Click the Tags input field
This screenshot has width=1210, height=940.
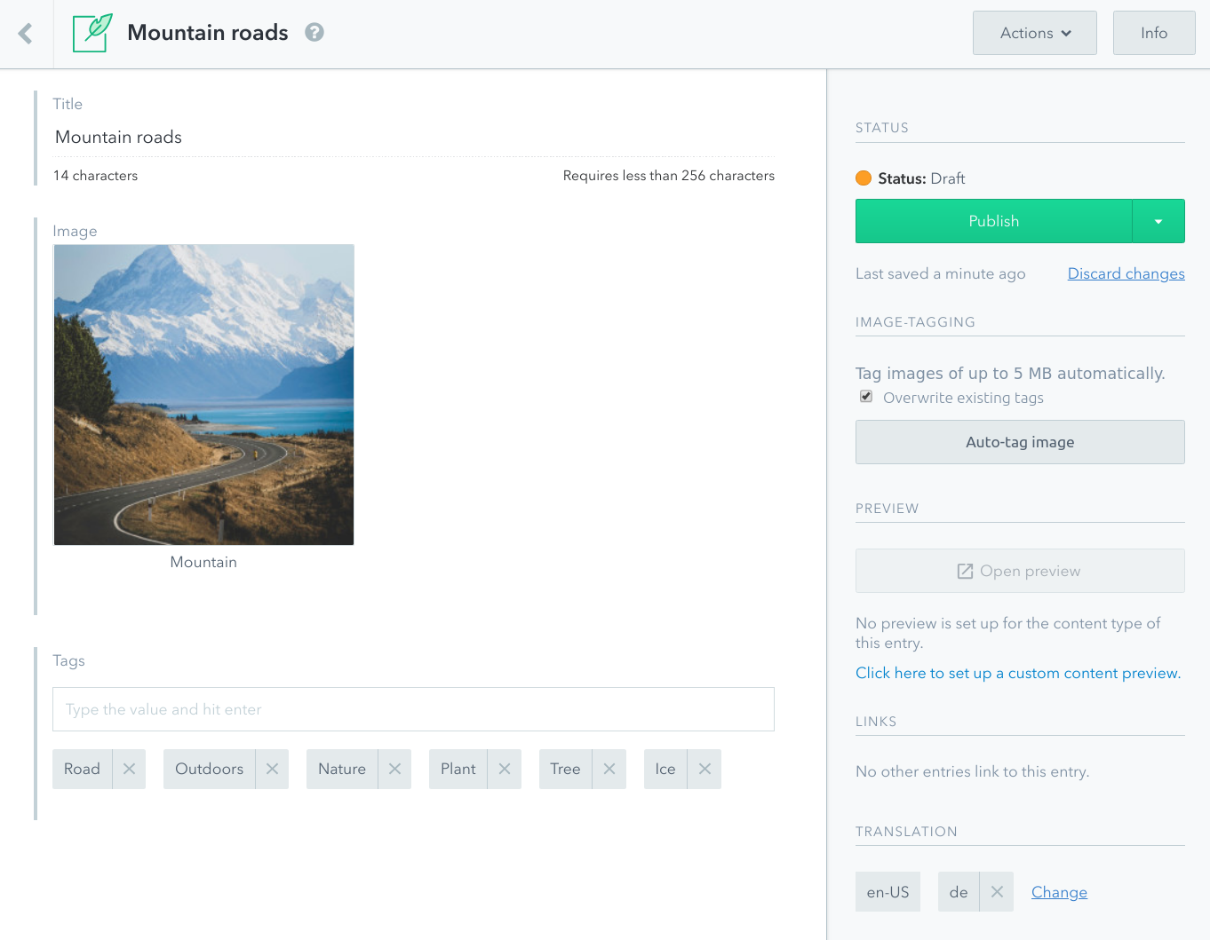point(413,709)
